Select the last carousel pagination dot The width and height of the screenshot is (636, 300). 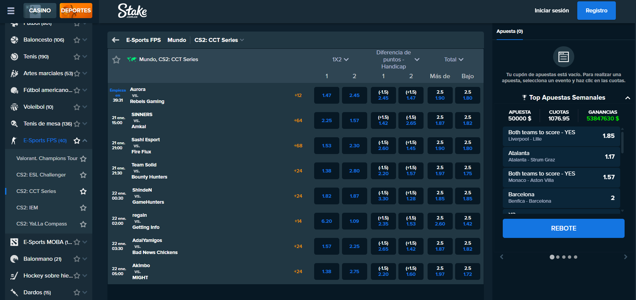tap(576, 257)
